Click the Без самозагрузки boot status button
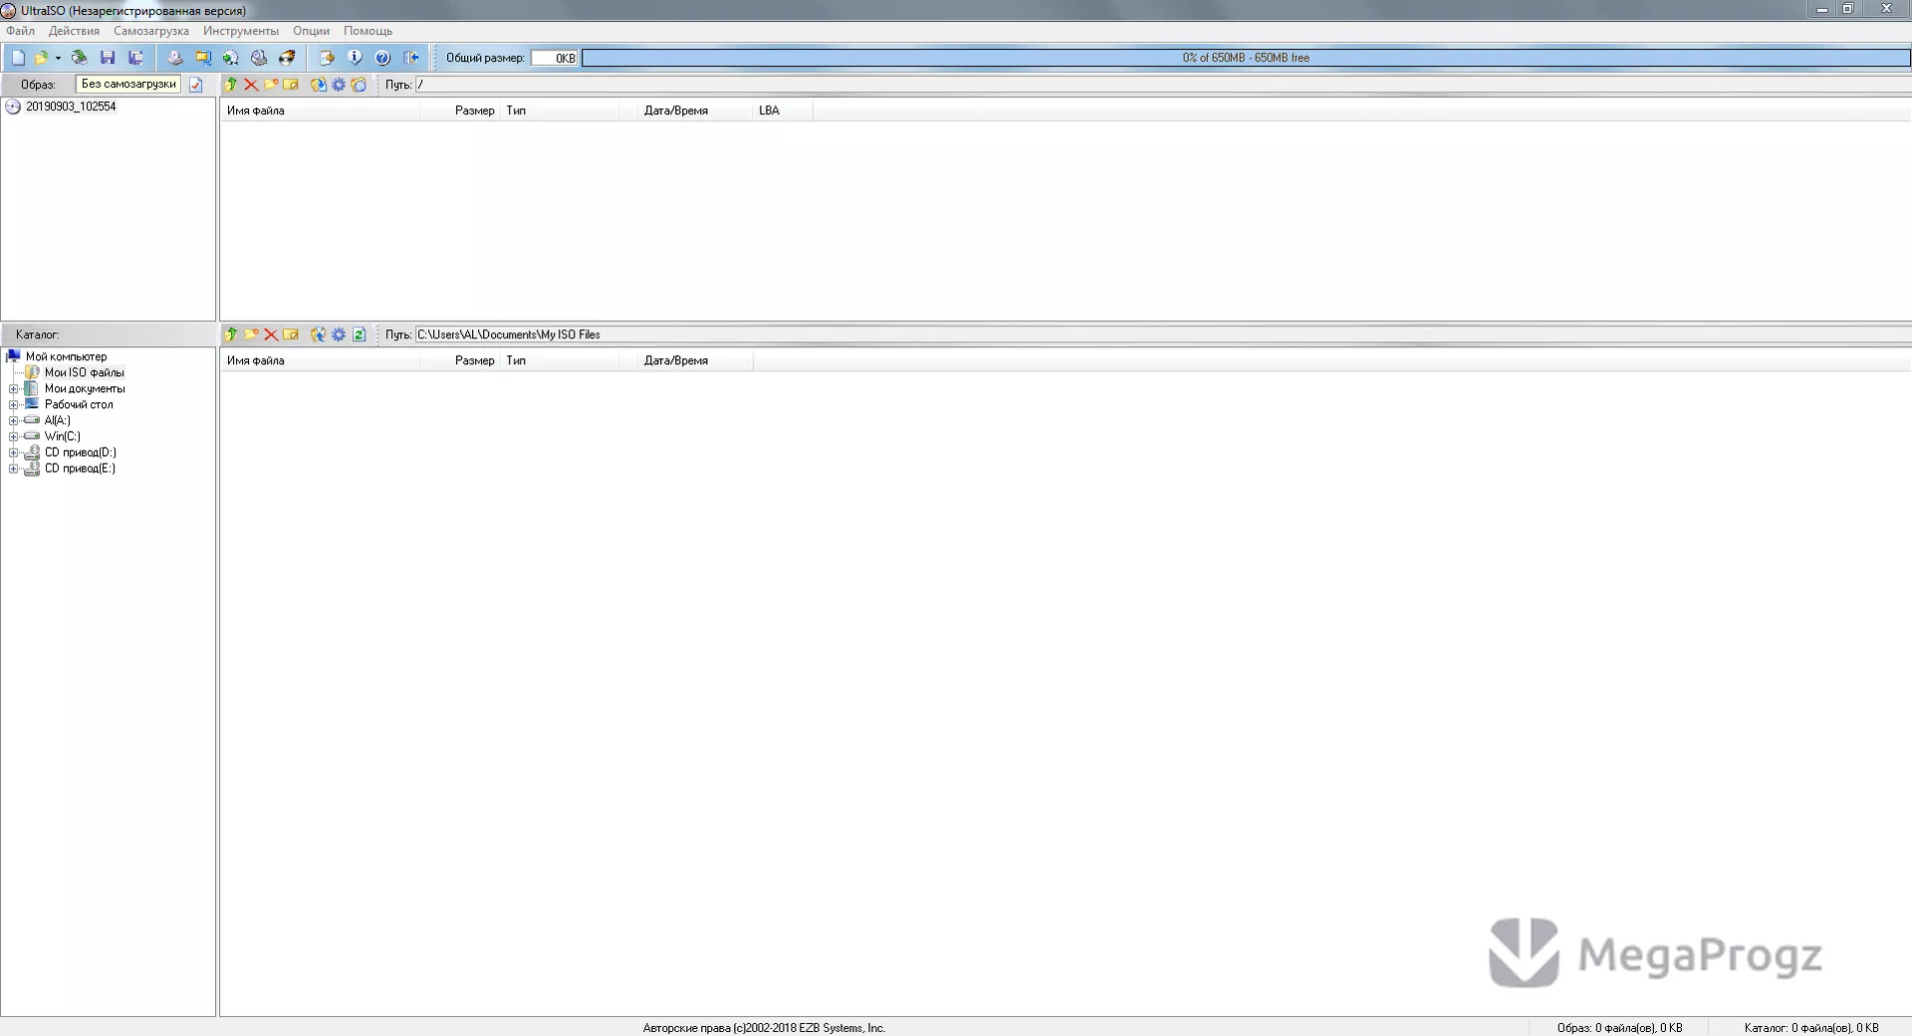1912x1036 pixels. pyautogui.click(x=128, y=85)
